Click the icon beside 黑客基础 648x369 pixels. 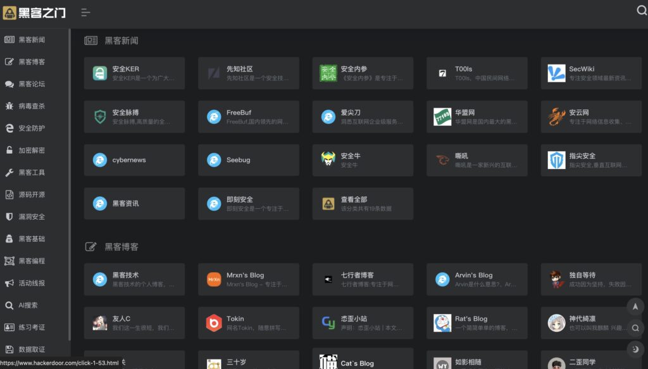tap(9, 239)
